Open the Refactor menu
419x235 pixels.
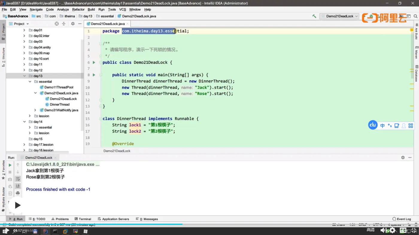click(78, 10)
